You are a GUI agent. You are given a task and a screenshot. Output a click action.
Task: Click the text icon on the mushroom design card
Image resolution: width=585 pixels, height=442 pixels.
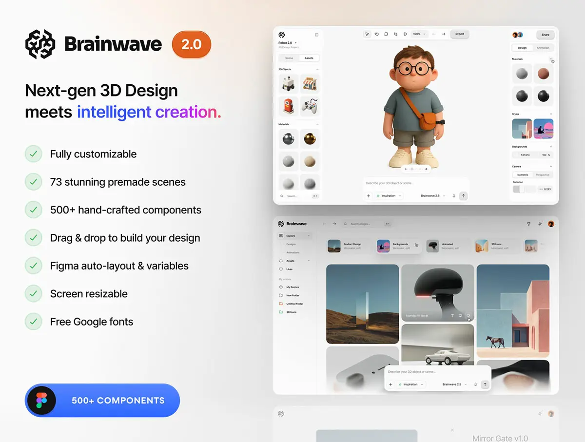tap(452, 316)
